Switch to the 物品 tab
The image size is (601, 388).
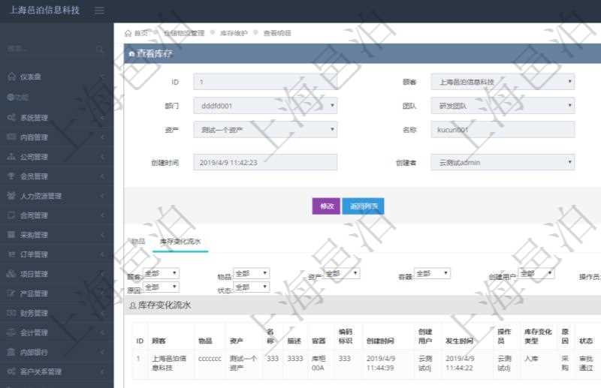tap(138, 242)
